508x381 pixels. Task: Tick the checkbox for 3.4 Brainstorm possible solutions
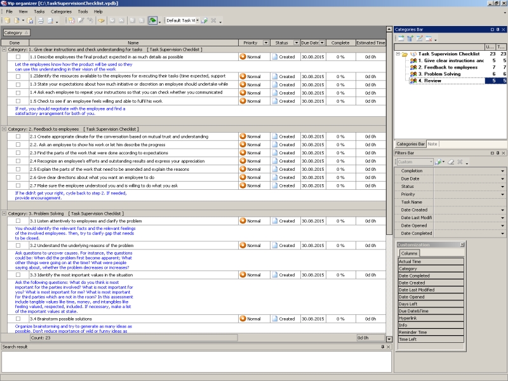[18, 319]
